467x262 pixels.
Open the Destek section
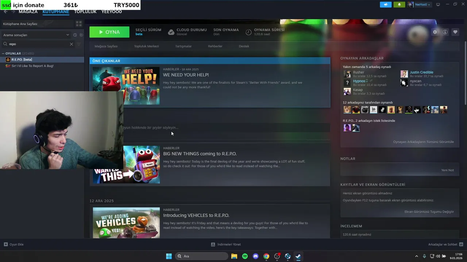[x=244, y=46]
